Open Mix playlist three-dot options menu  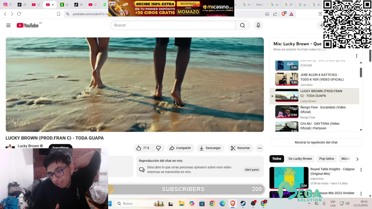(x=357, y=56)
